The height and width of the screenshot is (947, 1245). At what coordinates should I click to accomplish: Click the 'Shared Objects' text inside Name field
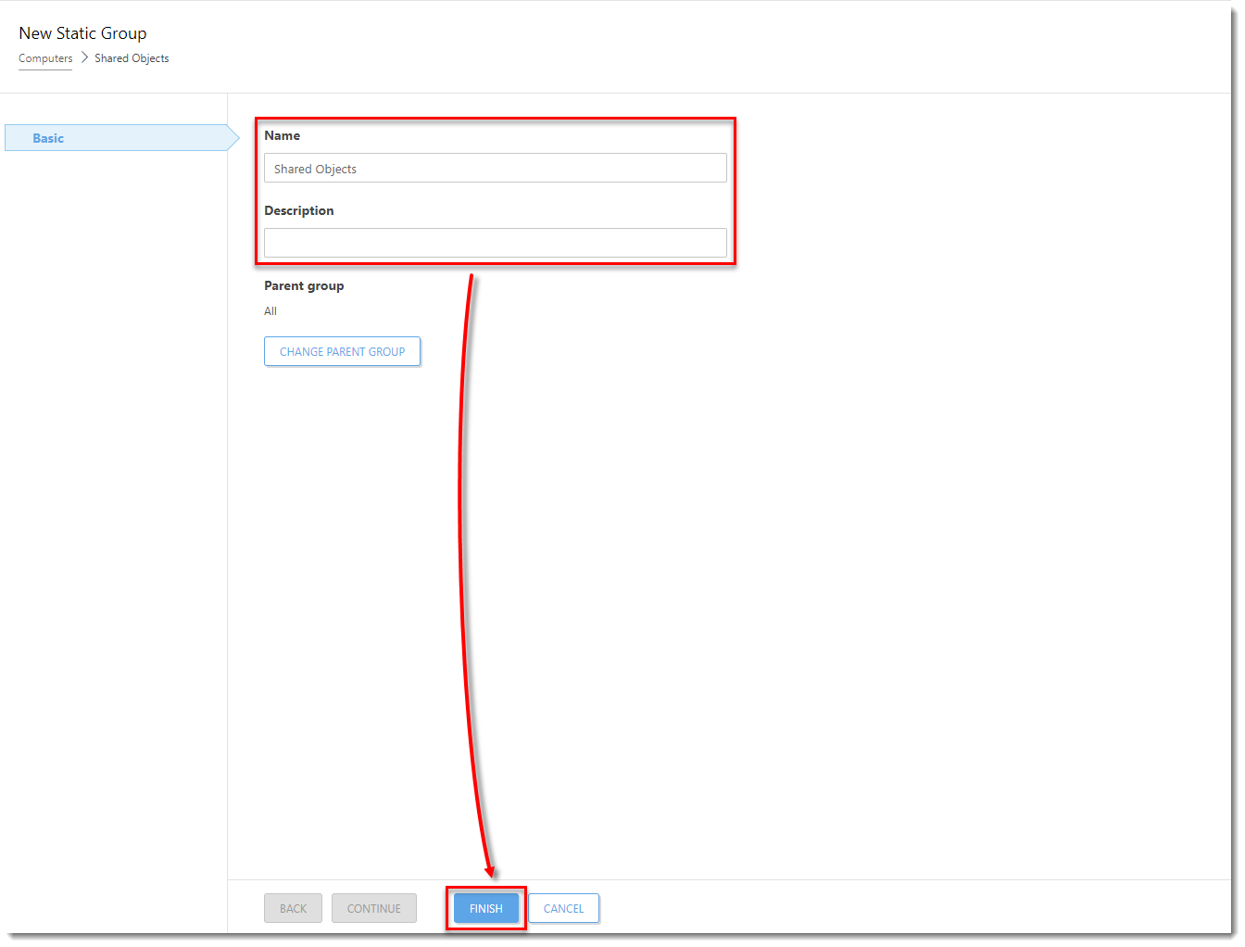coord(315,170)
